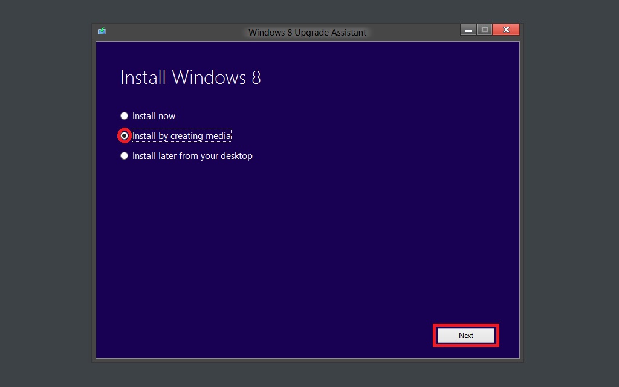
Task: Select the 'Install now' radio button
Action: [124, 116]
